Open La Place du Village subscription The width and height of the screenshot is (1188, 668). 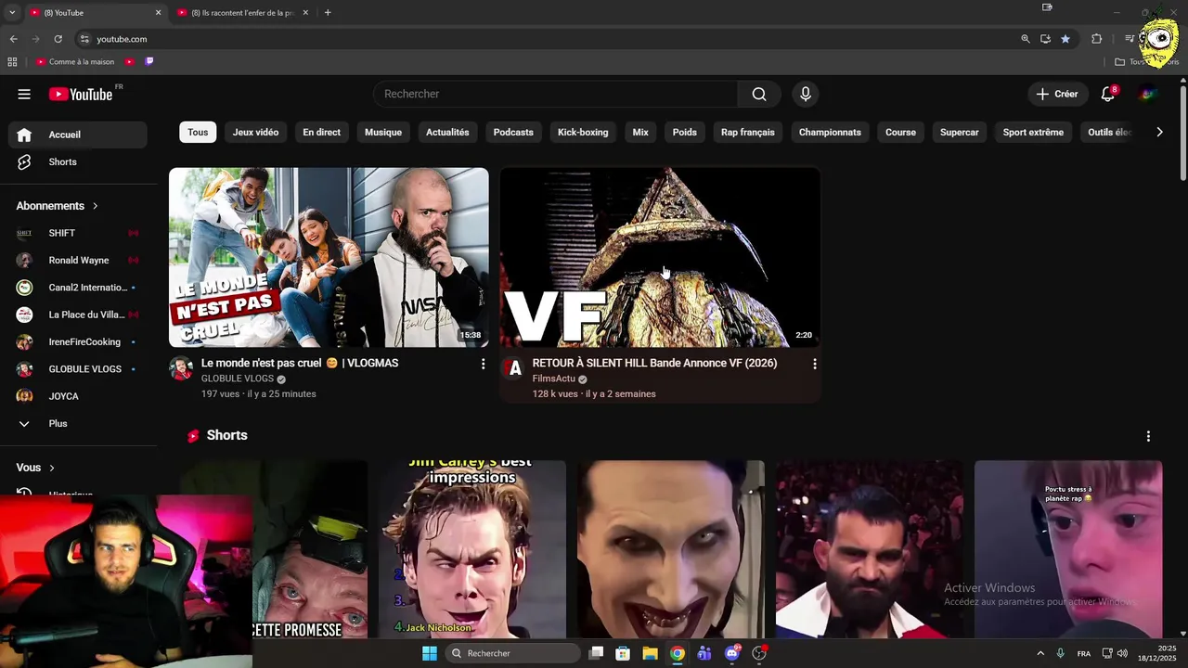[x=78, y=315]
